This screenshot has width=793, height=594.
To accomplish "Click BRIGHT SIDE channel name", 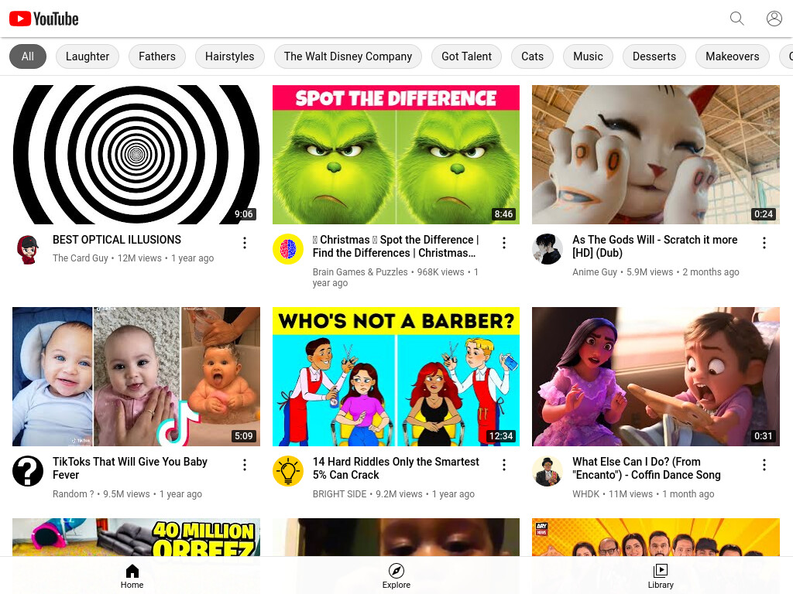I will (339, 494).
